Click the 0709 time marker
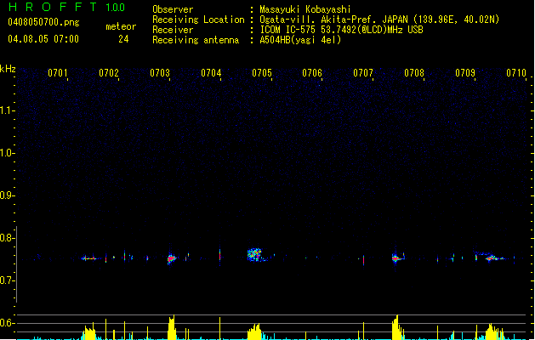Viewport: 535px width, 340px height. click(465, 73)
